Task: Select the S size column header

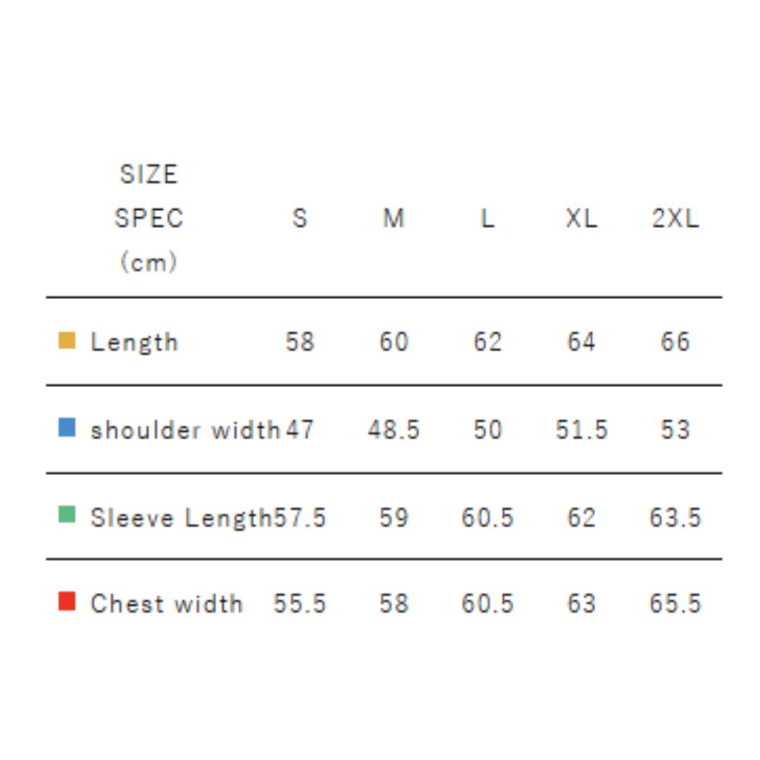Action: [x=300, y=219]
